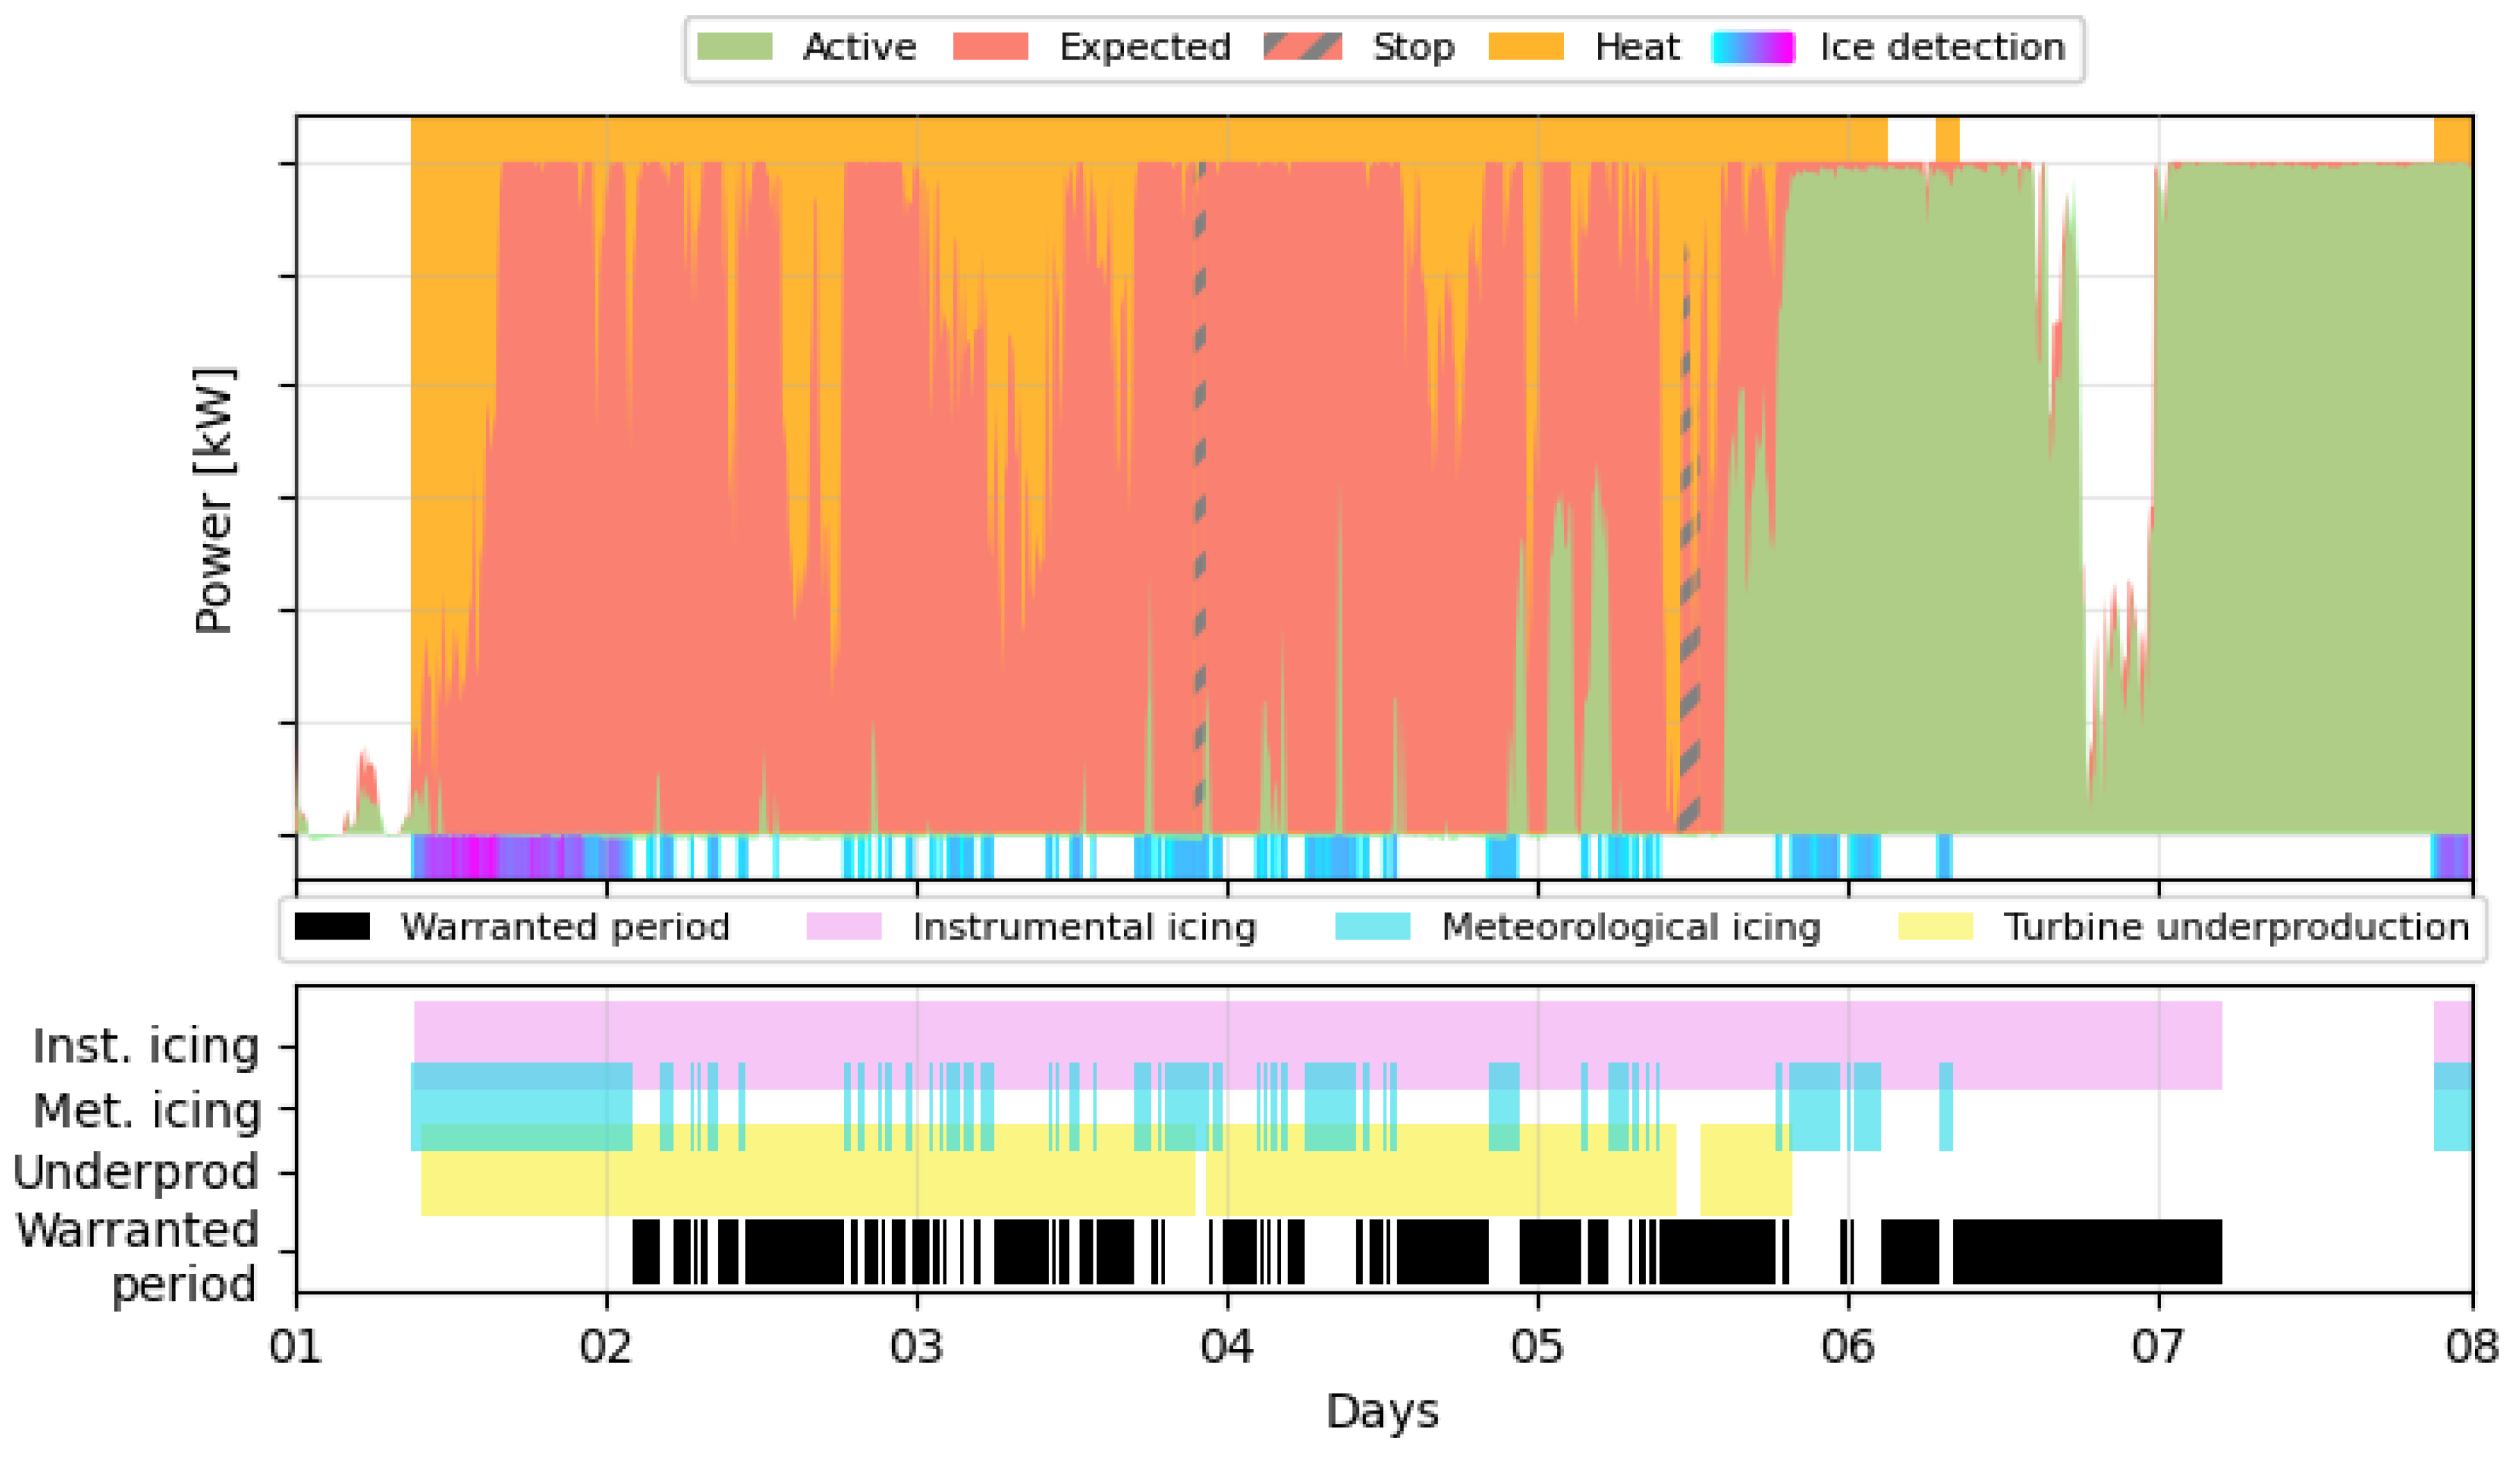Click the green Active legend swatch
2520x1467 pixels.
735,47
